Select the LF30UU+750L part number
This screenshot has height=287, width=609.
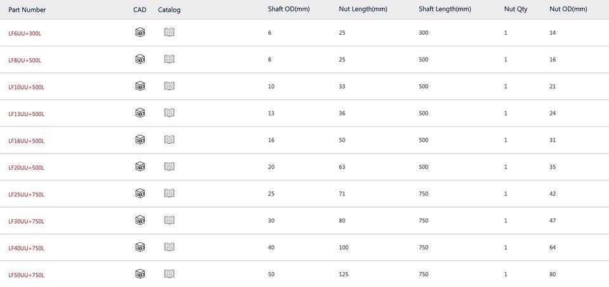27,222
